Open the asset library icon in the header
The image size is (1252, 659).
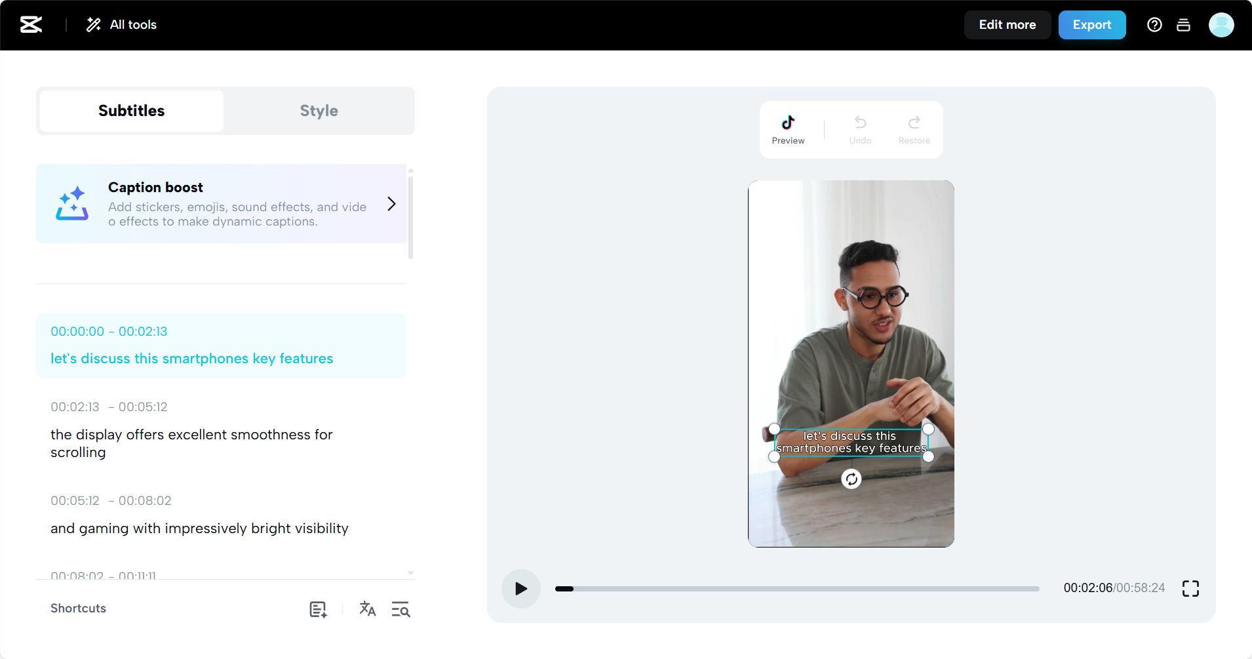tap(1184, 24)
